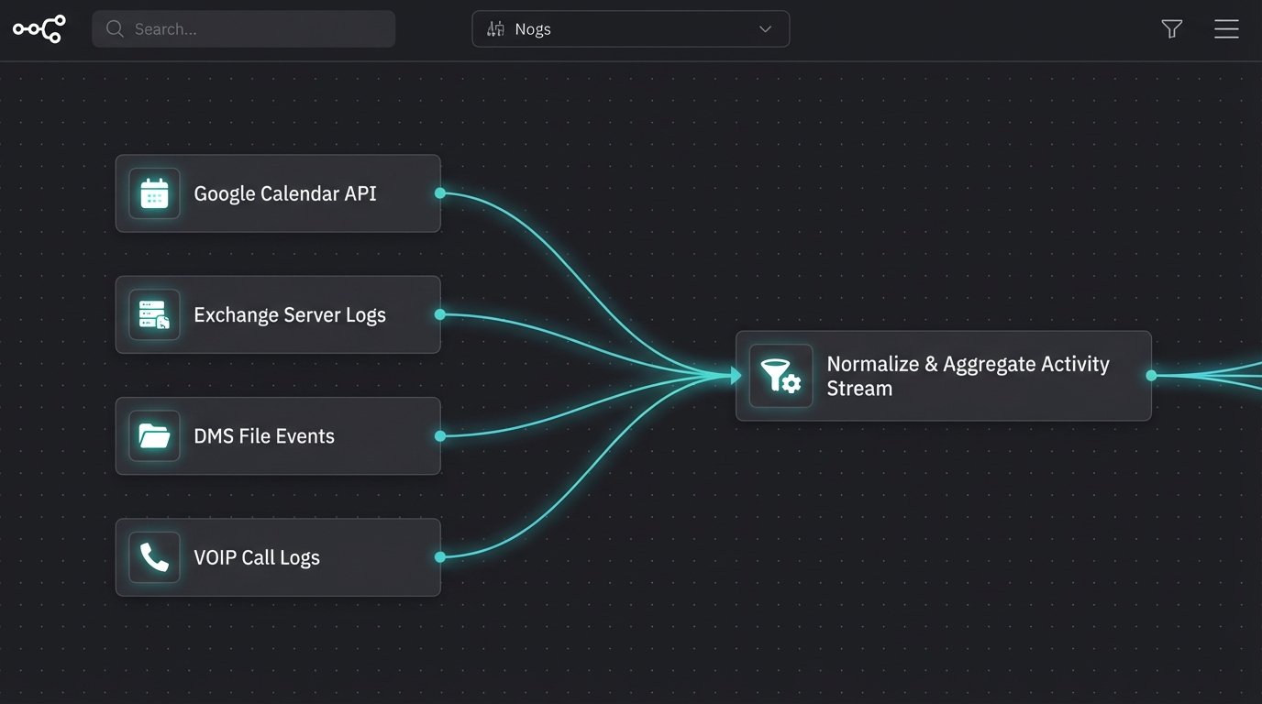Click the Normalize & Aggregate funnel-gear icon
Image resolution: width=1262 pixels, height=704 pixels.
click(x=780, y=376)
